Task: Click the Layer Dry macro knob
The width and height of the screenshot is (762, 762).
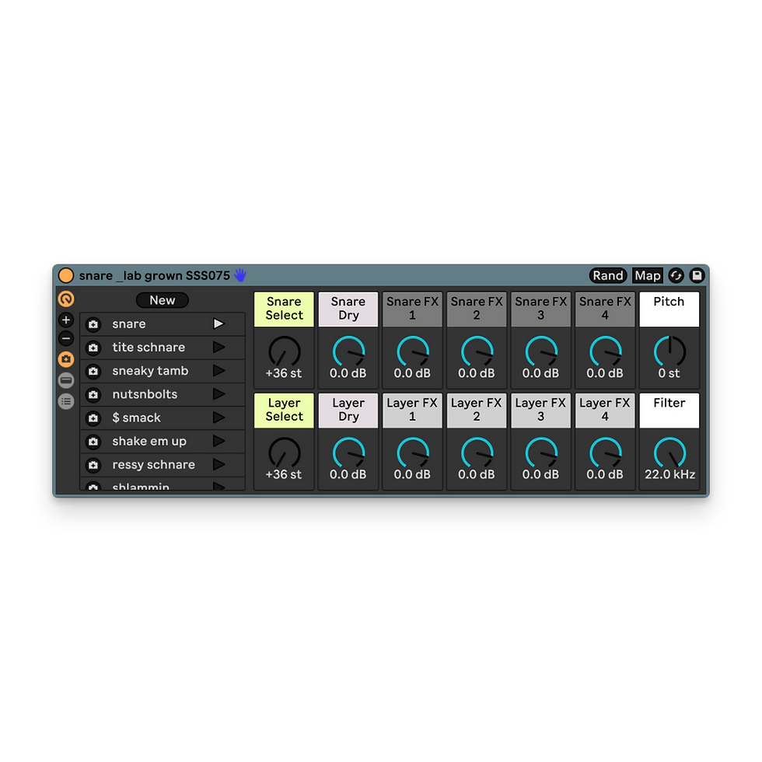Action: (348, 453)
